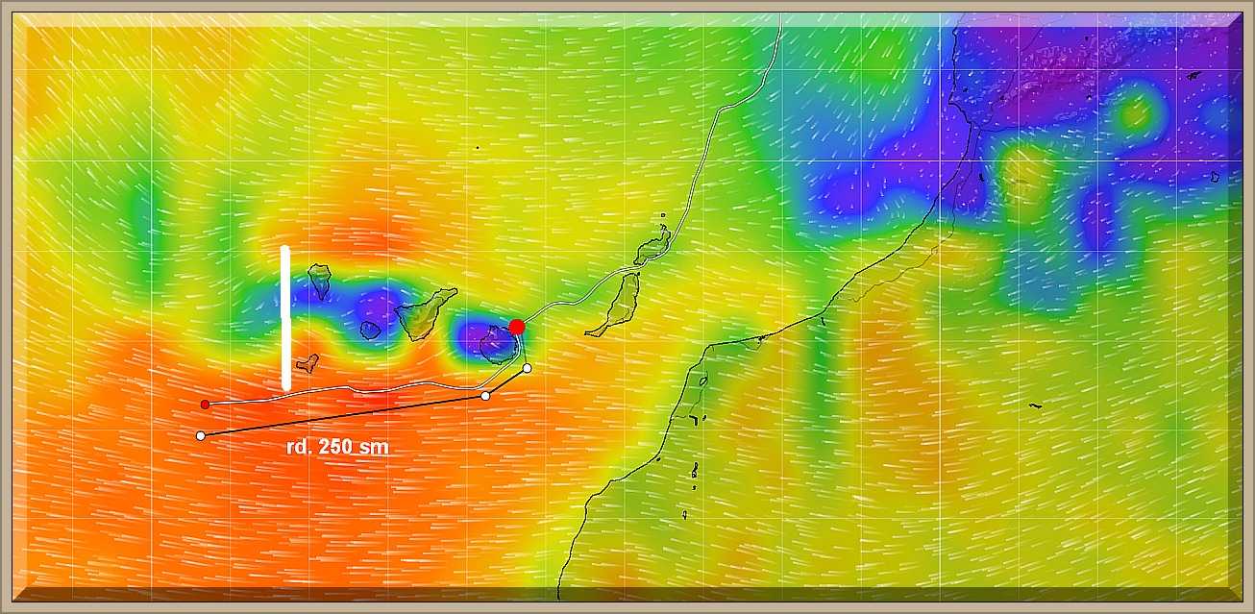Click Lanzarote island outline
The width and height of the screenshot is (1255, 614).
tap(653, 245)
